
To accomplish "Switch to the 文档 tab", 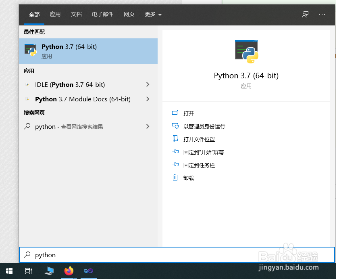I will click(76, 14).
